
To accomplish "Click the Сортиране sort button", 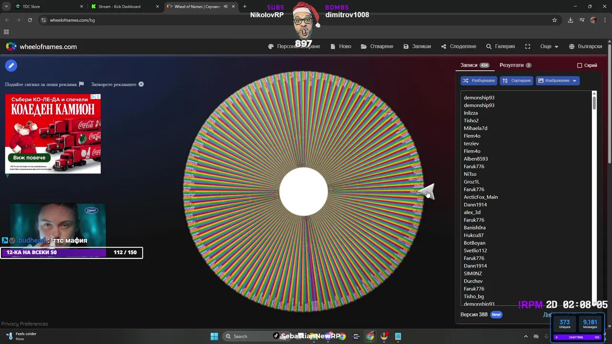I will point(516,81).
